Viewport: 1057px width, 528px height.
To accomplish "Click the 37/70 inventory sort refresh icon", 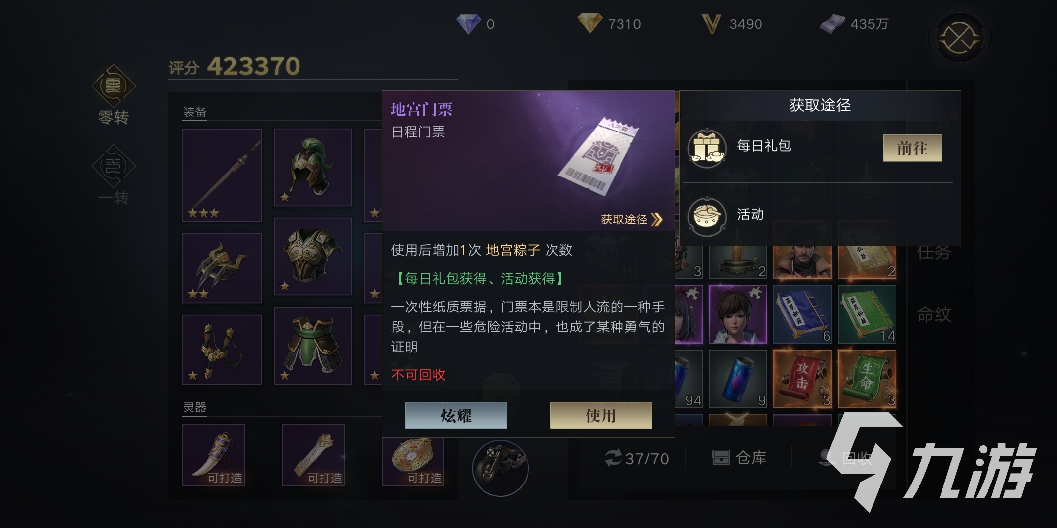I will click(613, 459).
